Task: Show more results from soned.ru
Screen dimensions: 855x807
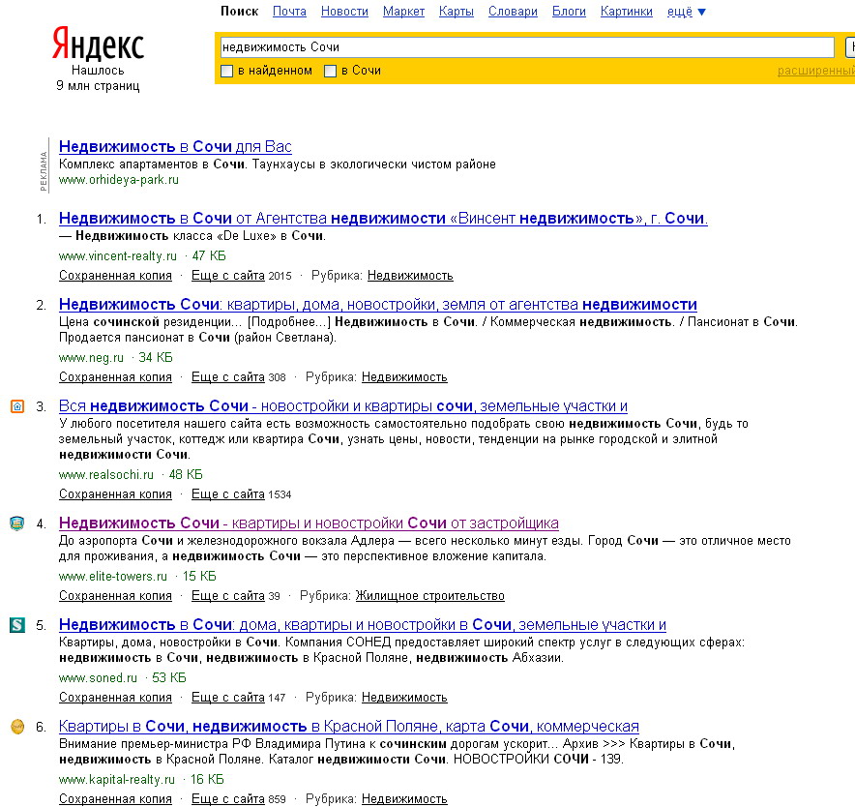Action: click(228, 698)
